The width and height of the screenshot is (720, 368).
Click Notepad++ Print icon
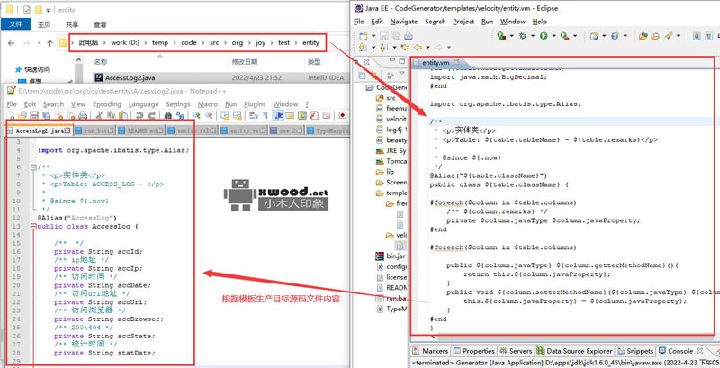[x=83, y=115]
